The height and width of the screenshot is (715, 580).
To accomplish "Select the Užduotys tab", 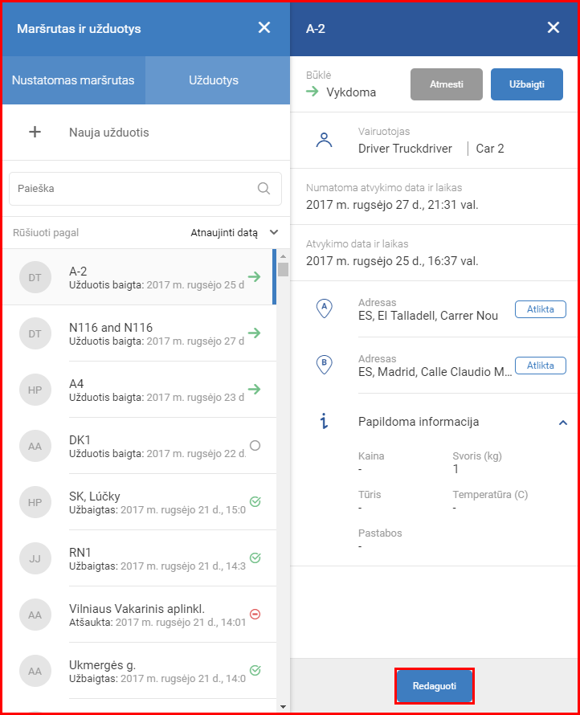I will pyautogui.click(x=214, y=80).
